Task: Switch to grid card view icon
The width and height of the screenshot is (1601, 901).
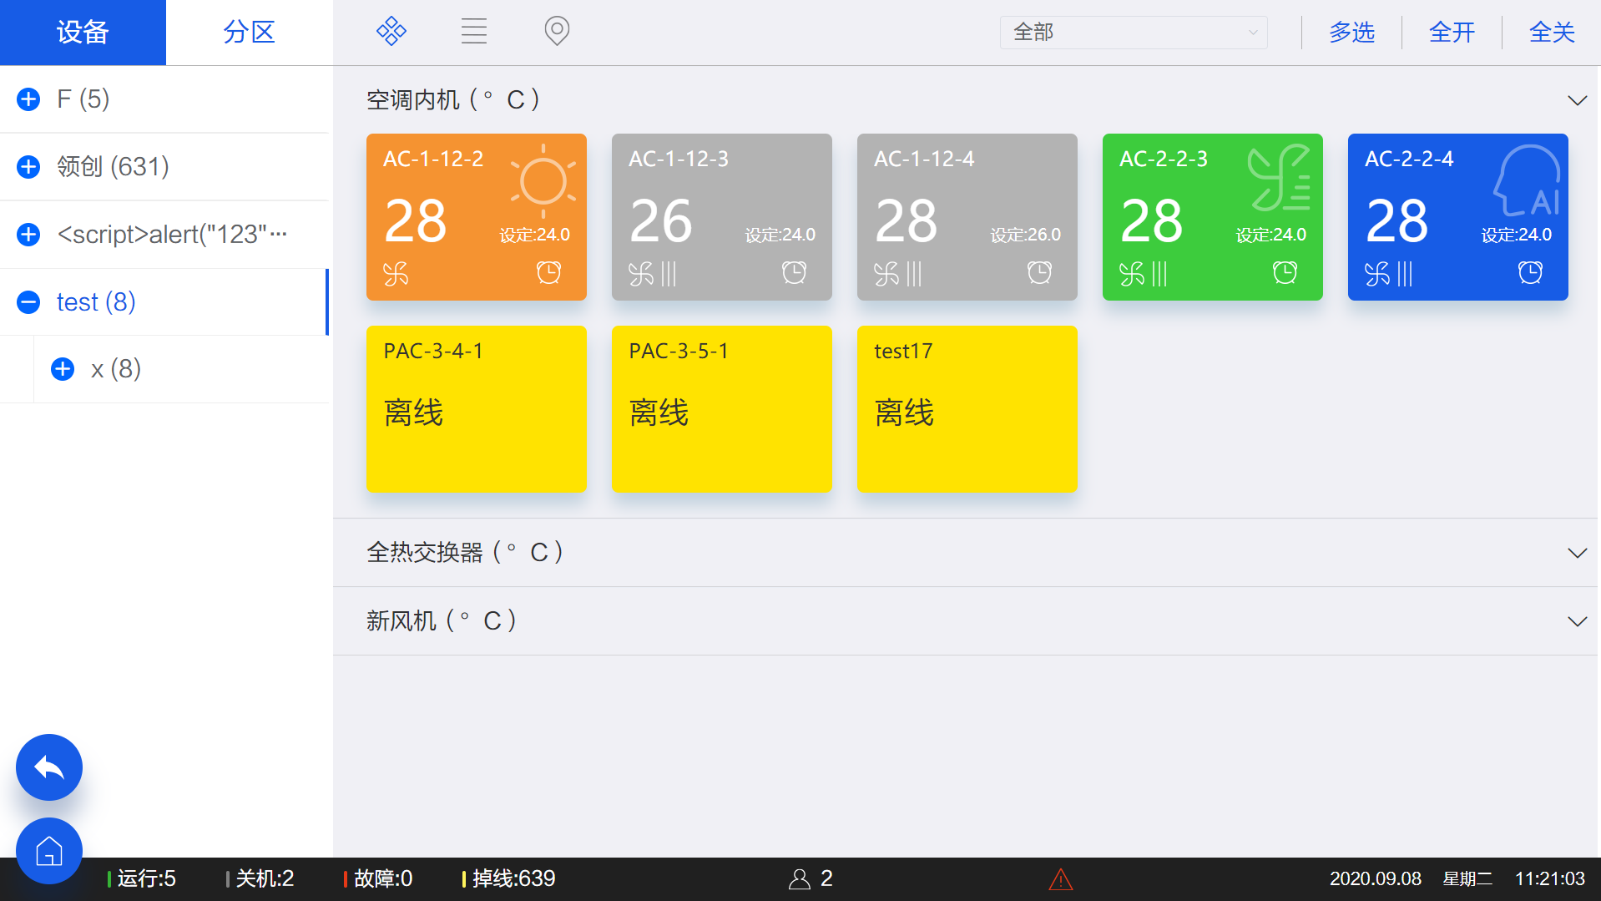Action: pyautogui.click(x=391, y=32)
